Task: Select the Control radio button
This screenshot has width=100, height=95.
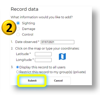Action: (18, 35)
